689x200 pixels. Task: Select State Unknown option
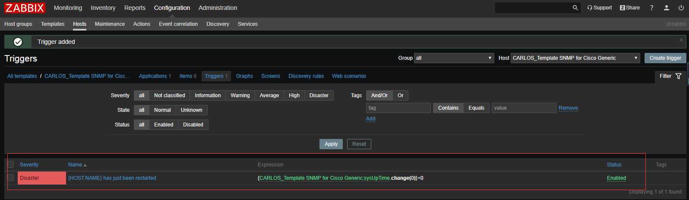point(192,110)
